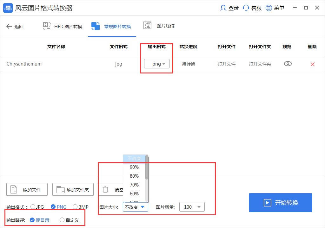This screenshot has height=228, width=325.
Task: Click play icon on start conversion button
Action: [x=267, y=203]
